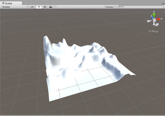Open the Scene panel options menu
The image size is (165, 116).
[163, 4]
